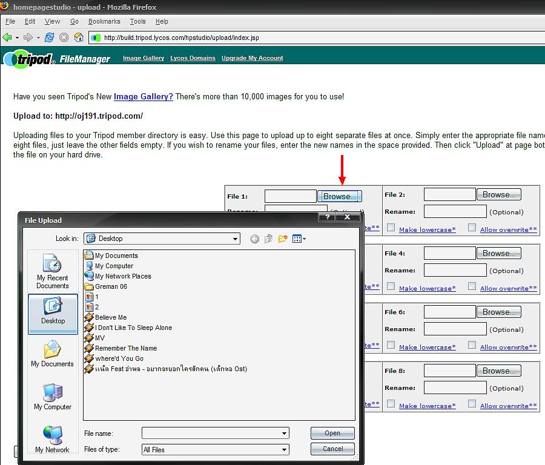Expand the File name combo box arrow
This screenshot has height=465, width=545.
(285, 434)
